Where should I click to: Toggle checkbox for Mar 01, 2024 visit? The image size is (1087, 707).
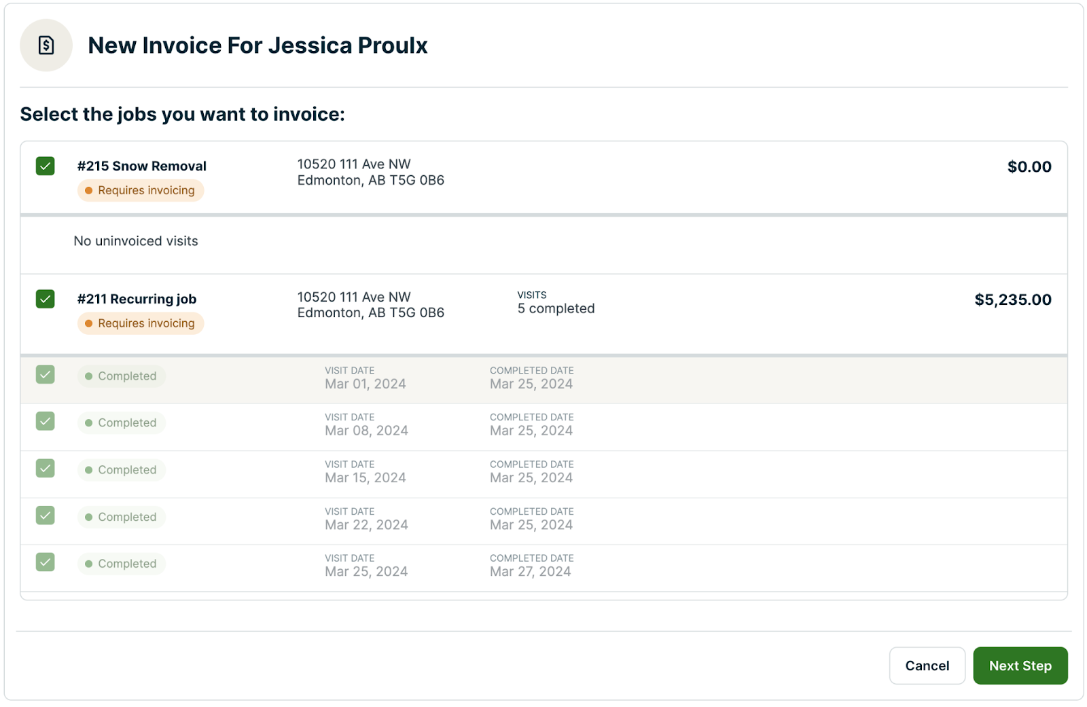click(46, 375)
